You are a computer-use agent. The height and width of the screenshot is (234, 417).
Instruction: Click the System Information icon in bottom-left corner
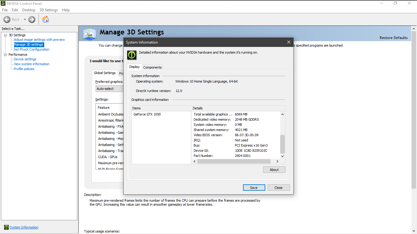click(x=6, y=227)
